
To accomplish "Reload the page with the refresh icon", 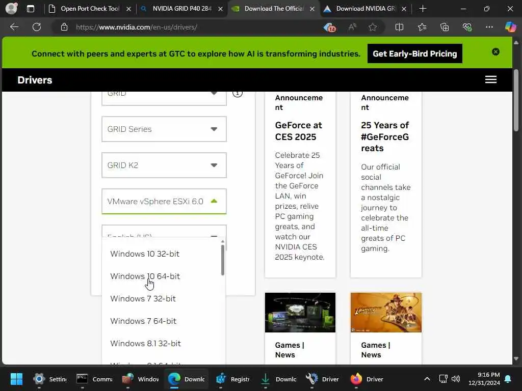I will (x=37, y=27).
